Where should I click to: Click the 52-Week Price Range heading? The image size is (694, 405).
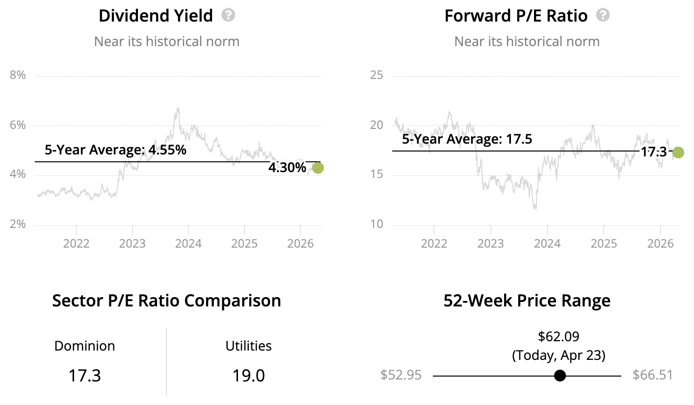[x=527, y=301]
